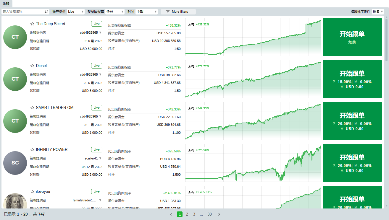The image size is (389, 220).
Task: Open 时间 全部 dropdown
Action: click(x=146, y=12)
